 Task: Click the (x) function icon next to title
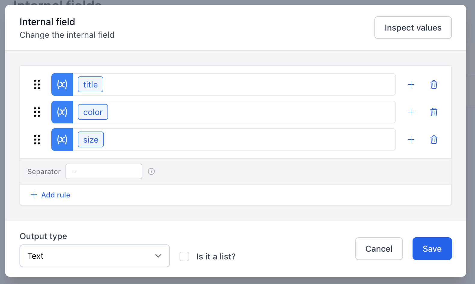tap(62, 84)
